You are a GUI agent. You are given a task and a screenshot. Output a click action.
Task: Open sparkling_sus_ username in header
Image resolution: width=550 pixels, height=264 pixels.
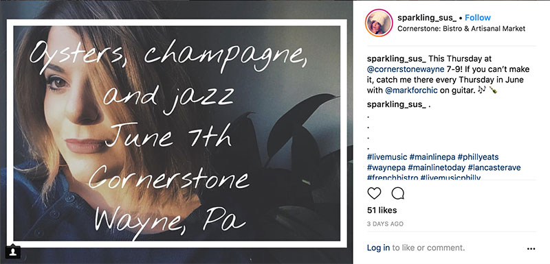tap(427, 17)
